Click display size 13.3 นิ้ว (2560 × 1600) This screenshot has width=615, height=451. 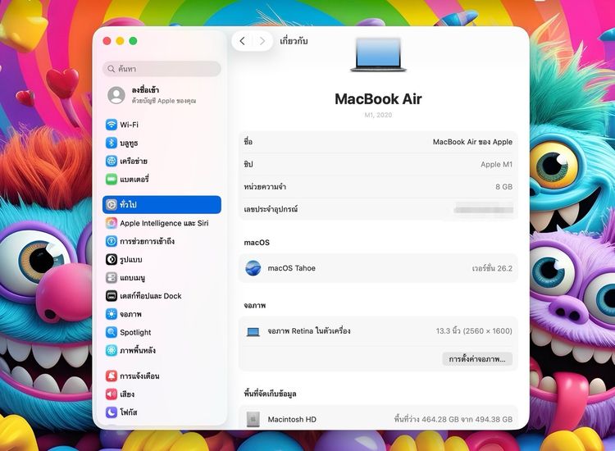click(x=474, y=331)
